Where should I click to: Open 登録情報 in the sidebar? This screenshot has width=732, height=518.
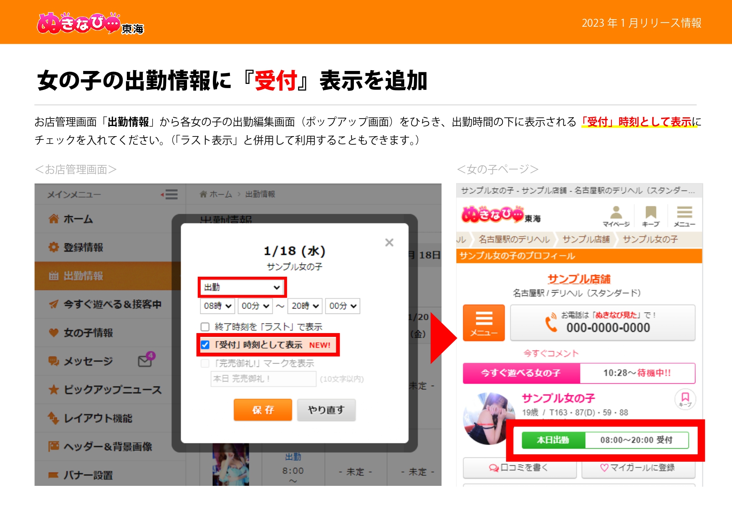110,247
